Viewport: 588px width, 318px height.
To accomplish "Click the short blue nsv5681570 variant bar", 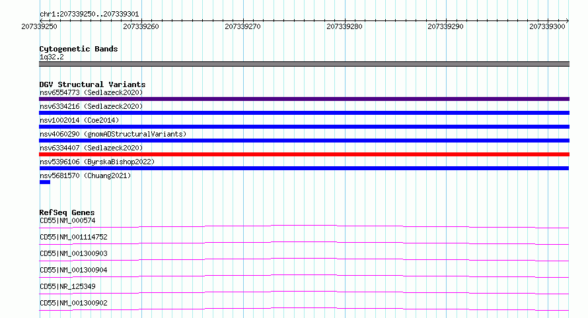I will (x=45, y=182).
